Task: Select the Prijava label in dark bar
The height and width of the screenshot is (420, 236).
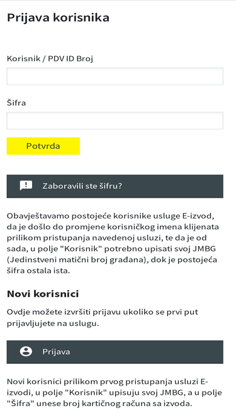Action: 56,352
